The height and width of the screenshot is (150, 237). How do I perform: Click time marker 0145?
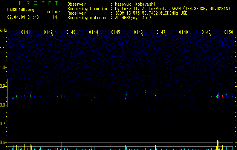tap(116, 32)
